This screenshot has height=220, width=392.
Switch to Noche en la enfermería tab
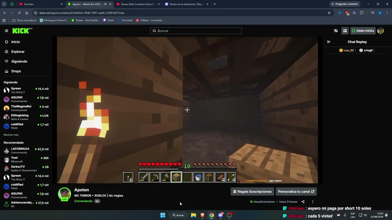click(x=187, y=4)
